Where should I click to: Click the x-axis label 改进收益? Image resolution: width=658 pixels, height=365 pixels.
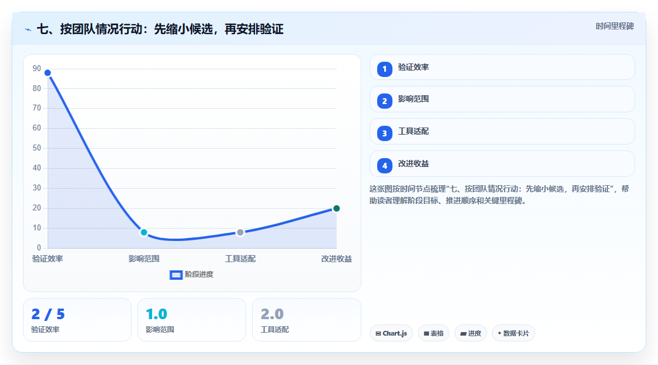point(336,259)
